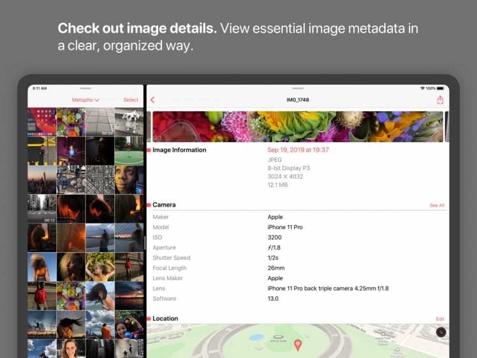The image size is (477, 358).
Task: Tap Edit in Location section
Action: pyautogui.click(x=440, y=319)
